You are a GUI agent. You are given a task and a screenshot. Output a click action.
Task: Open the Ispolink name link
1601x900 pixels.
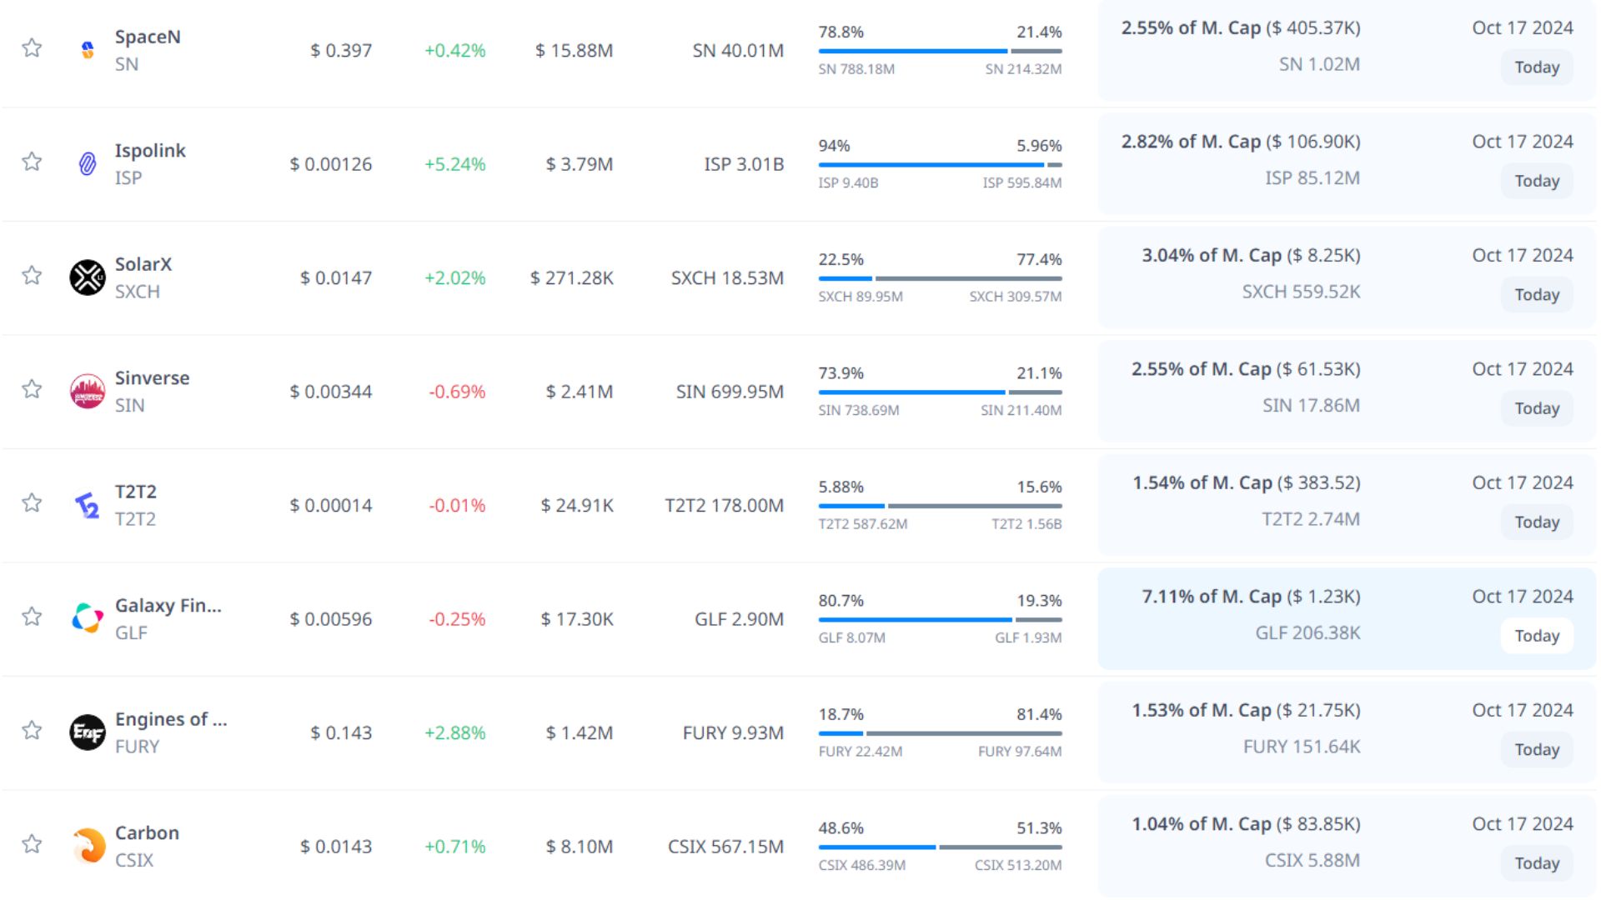[150, 151]
